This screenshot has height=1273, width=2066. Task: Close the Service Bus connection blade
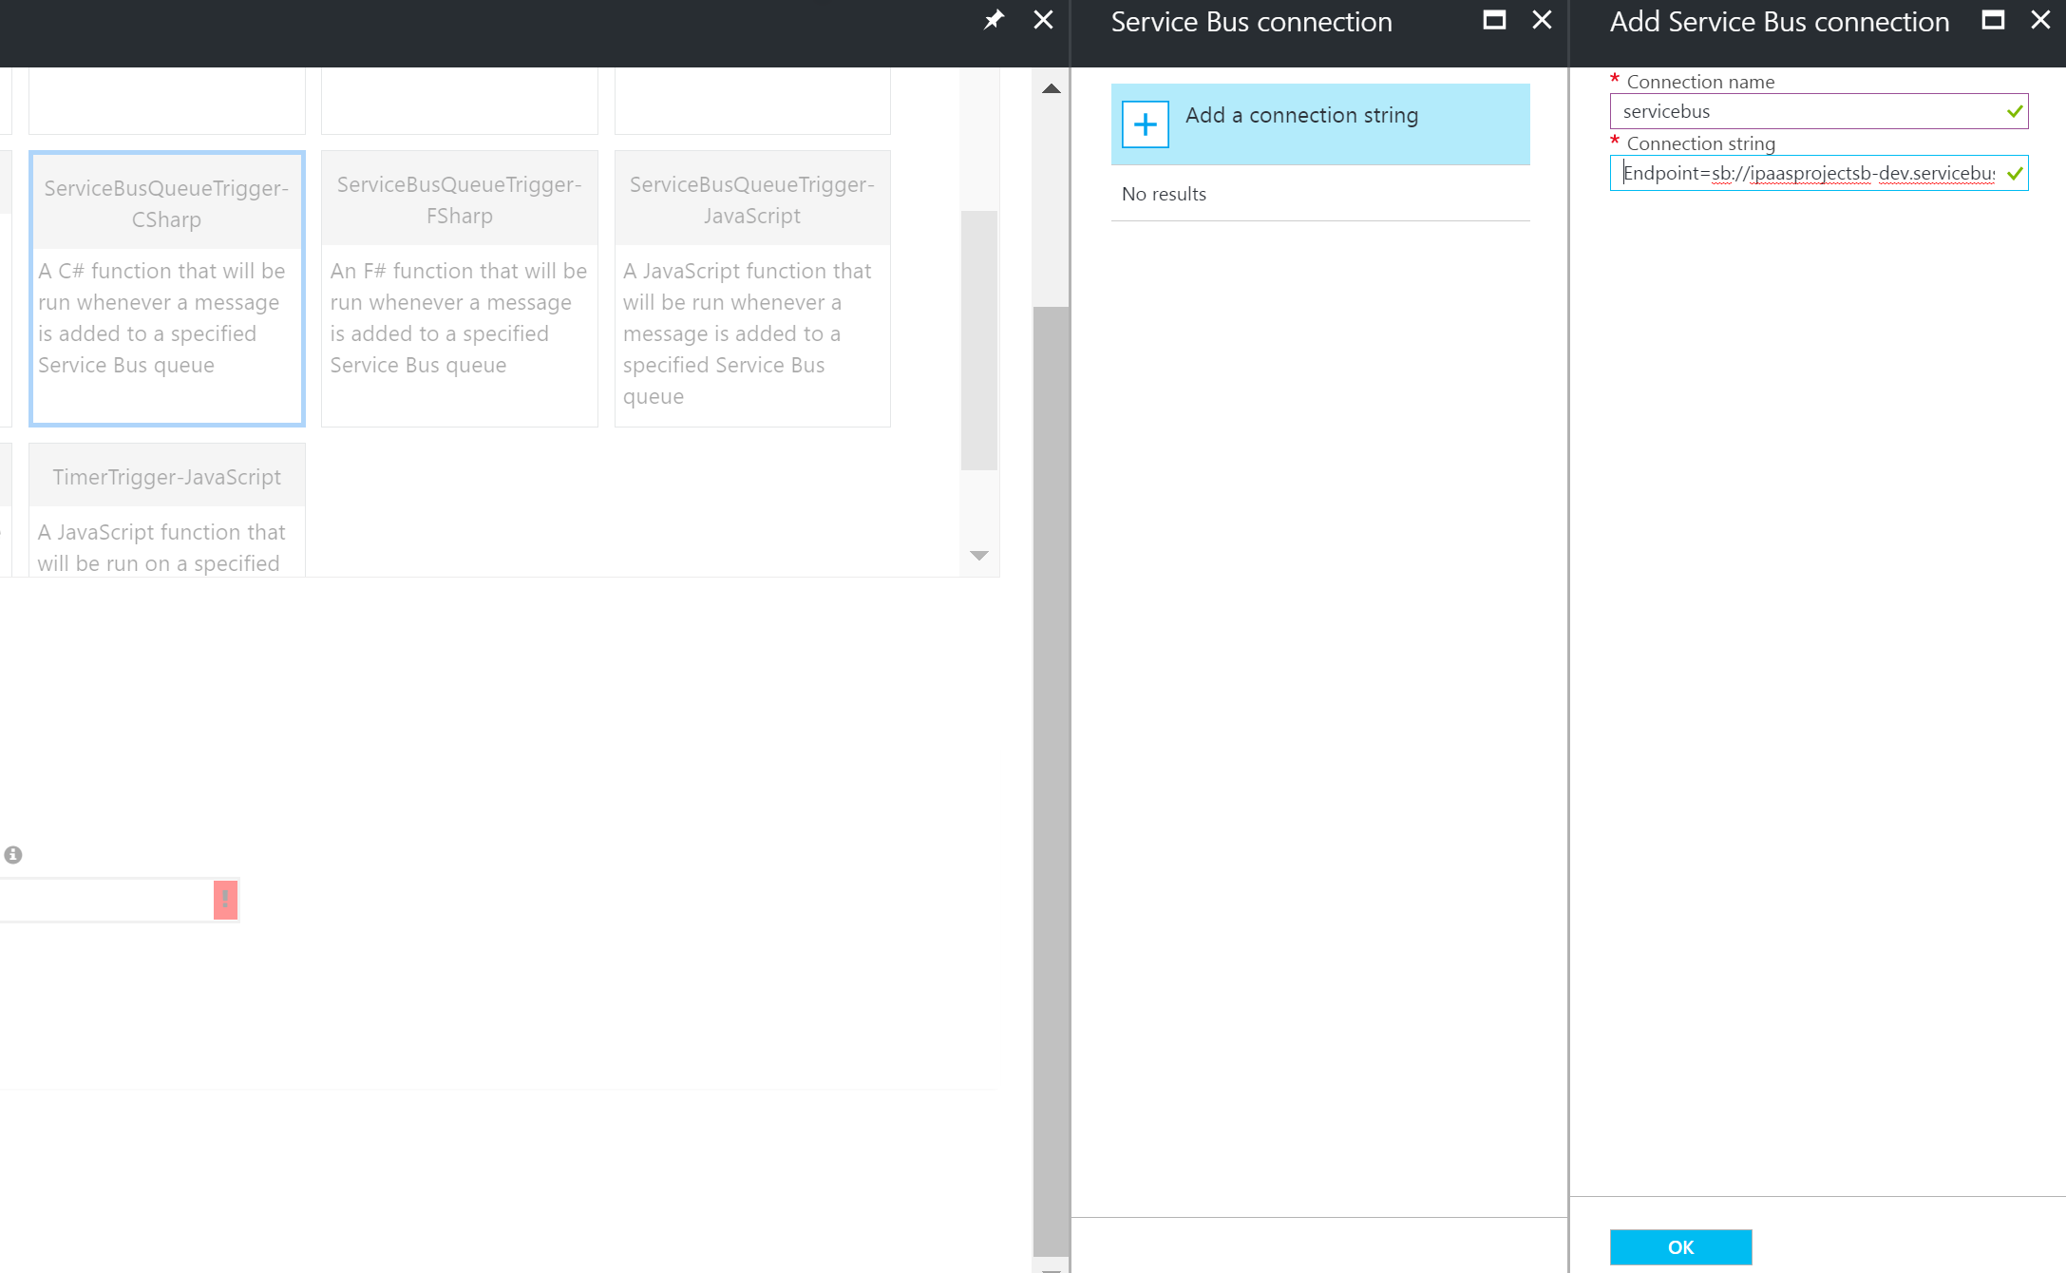click(x=1543, y=20)
